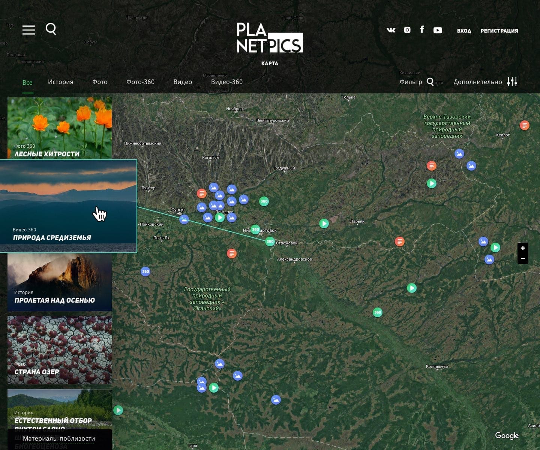Switch to the История tab
Screen dimensions: 540x450
coord(61,82)
